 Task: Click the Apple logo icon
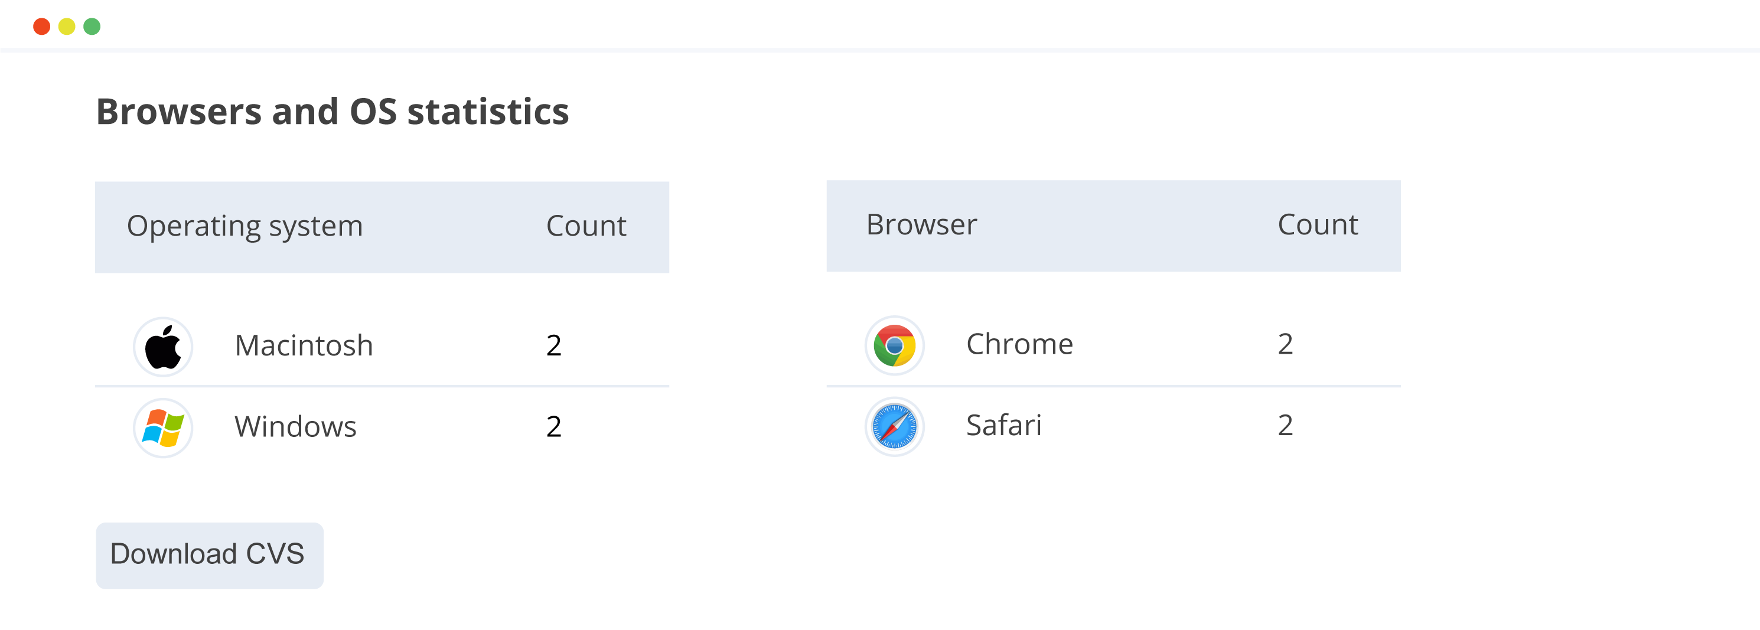(162, 347)
